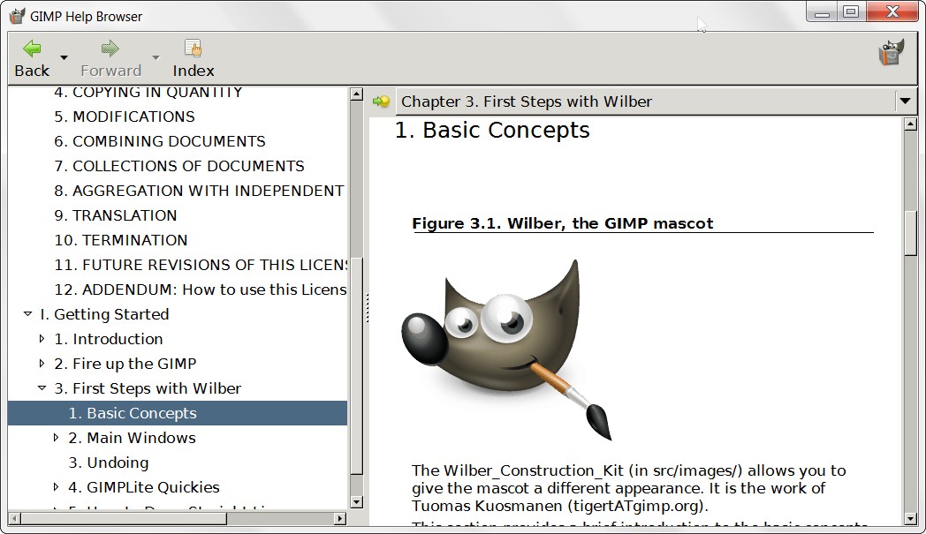926x534 pixels.
Task: Click the tree horizontal scroll-right arrow
Action: 340,519
